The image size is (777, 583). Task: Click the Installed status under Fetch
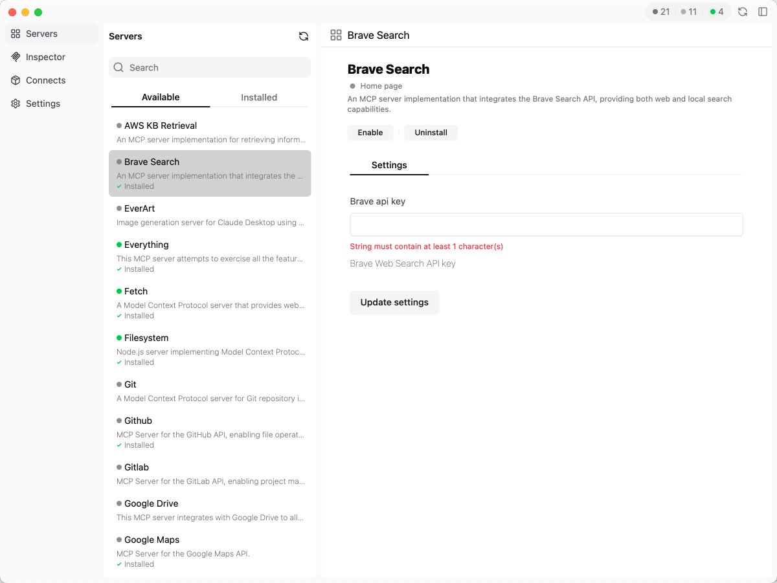135,316
